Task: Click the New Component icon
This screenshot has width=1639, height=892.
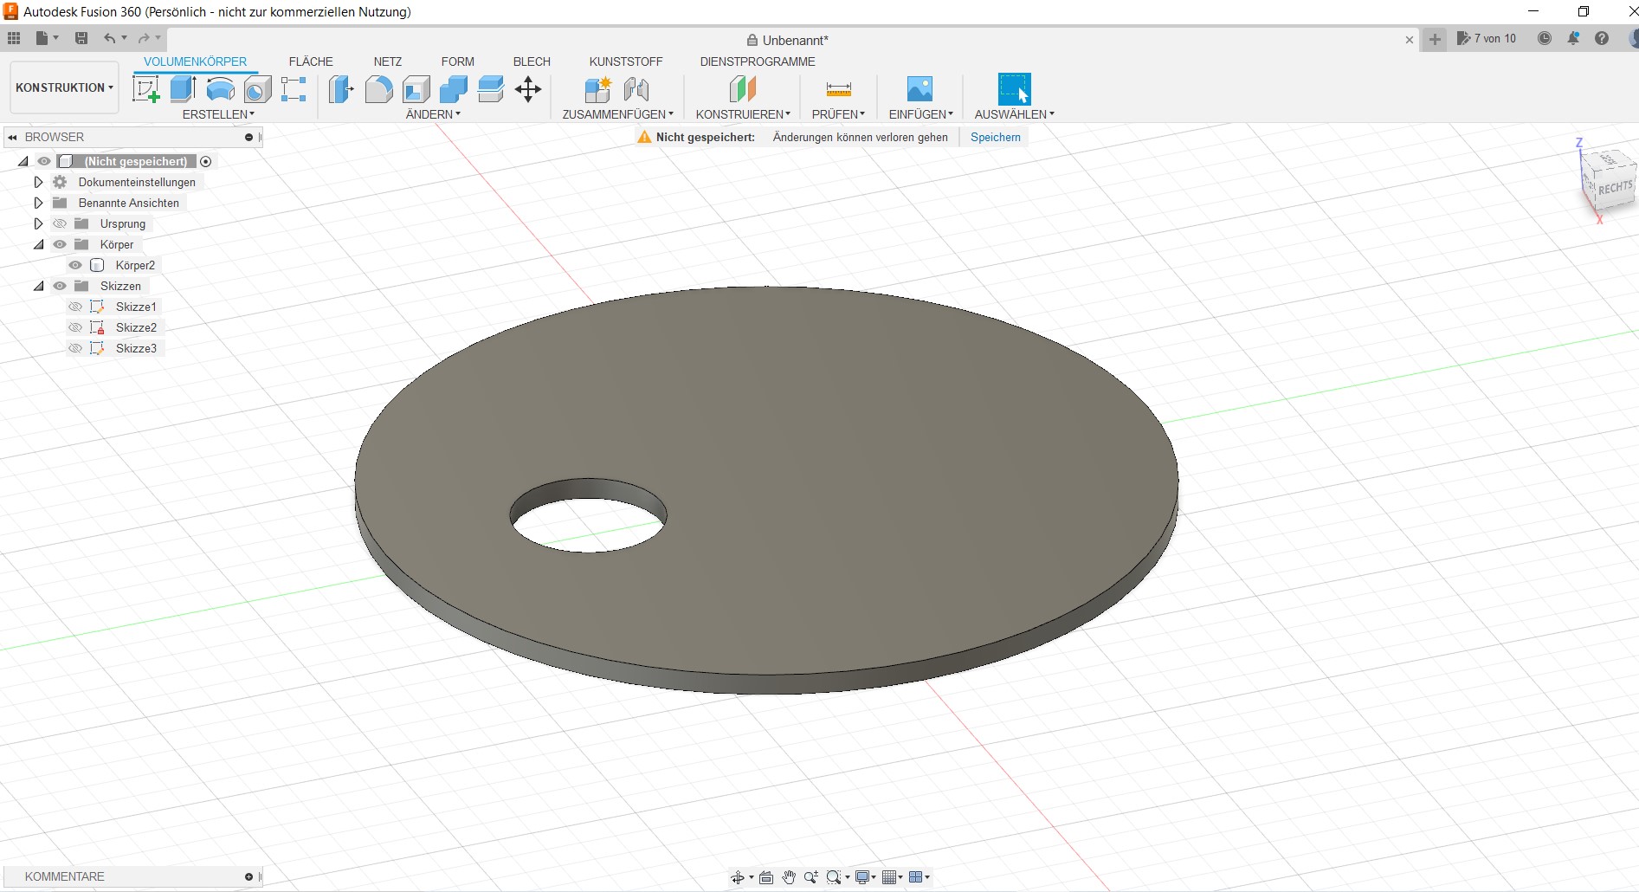Action: (x=598, y=89)
